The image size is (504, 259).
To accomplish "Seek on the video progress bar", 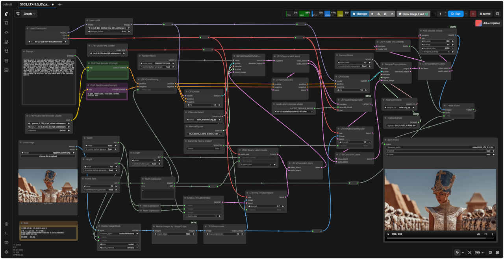I will coord(440,238).
